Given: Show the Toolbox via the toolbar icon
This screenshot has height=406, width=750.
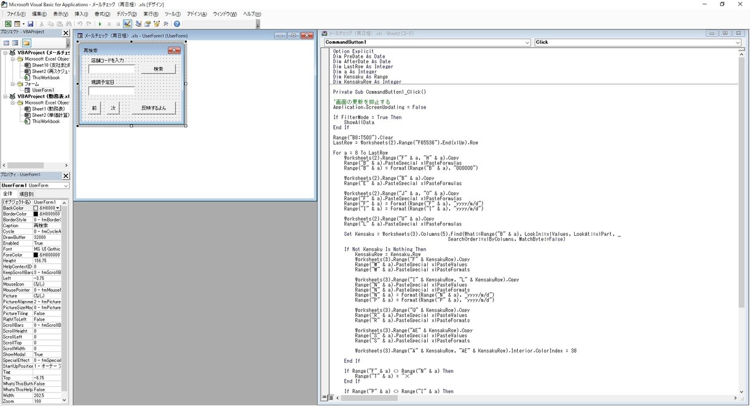Looking at the screenshot, I should coord(166,24).
